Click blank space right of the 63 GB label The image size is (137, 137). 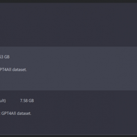pos(73,57)
